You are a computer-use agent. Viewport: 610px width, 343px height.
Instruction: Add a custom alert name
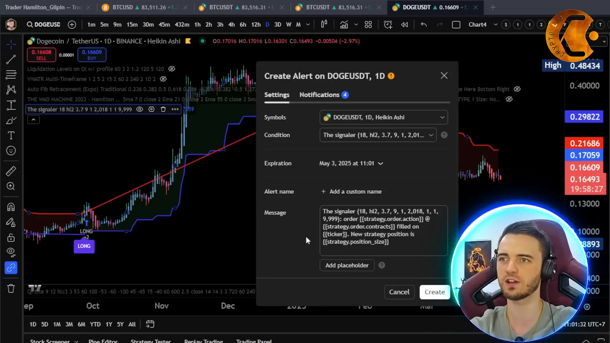pos(351,192)
